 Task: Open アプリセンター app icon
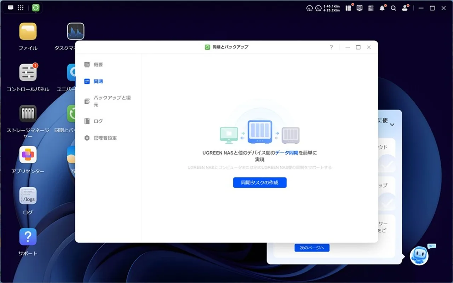tap(28, 155)
